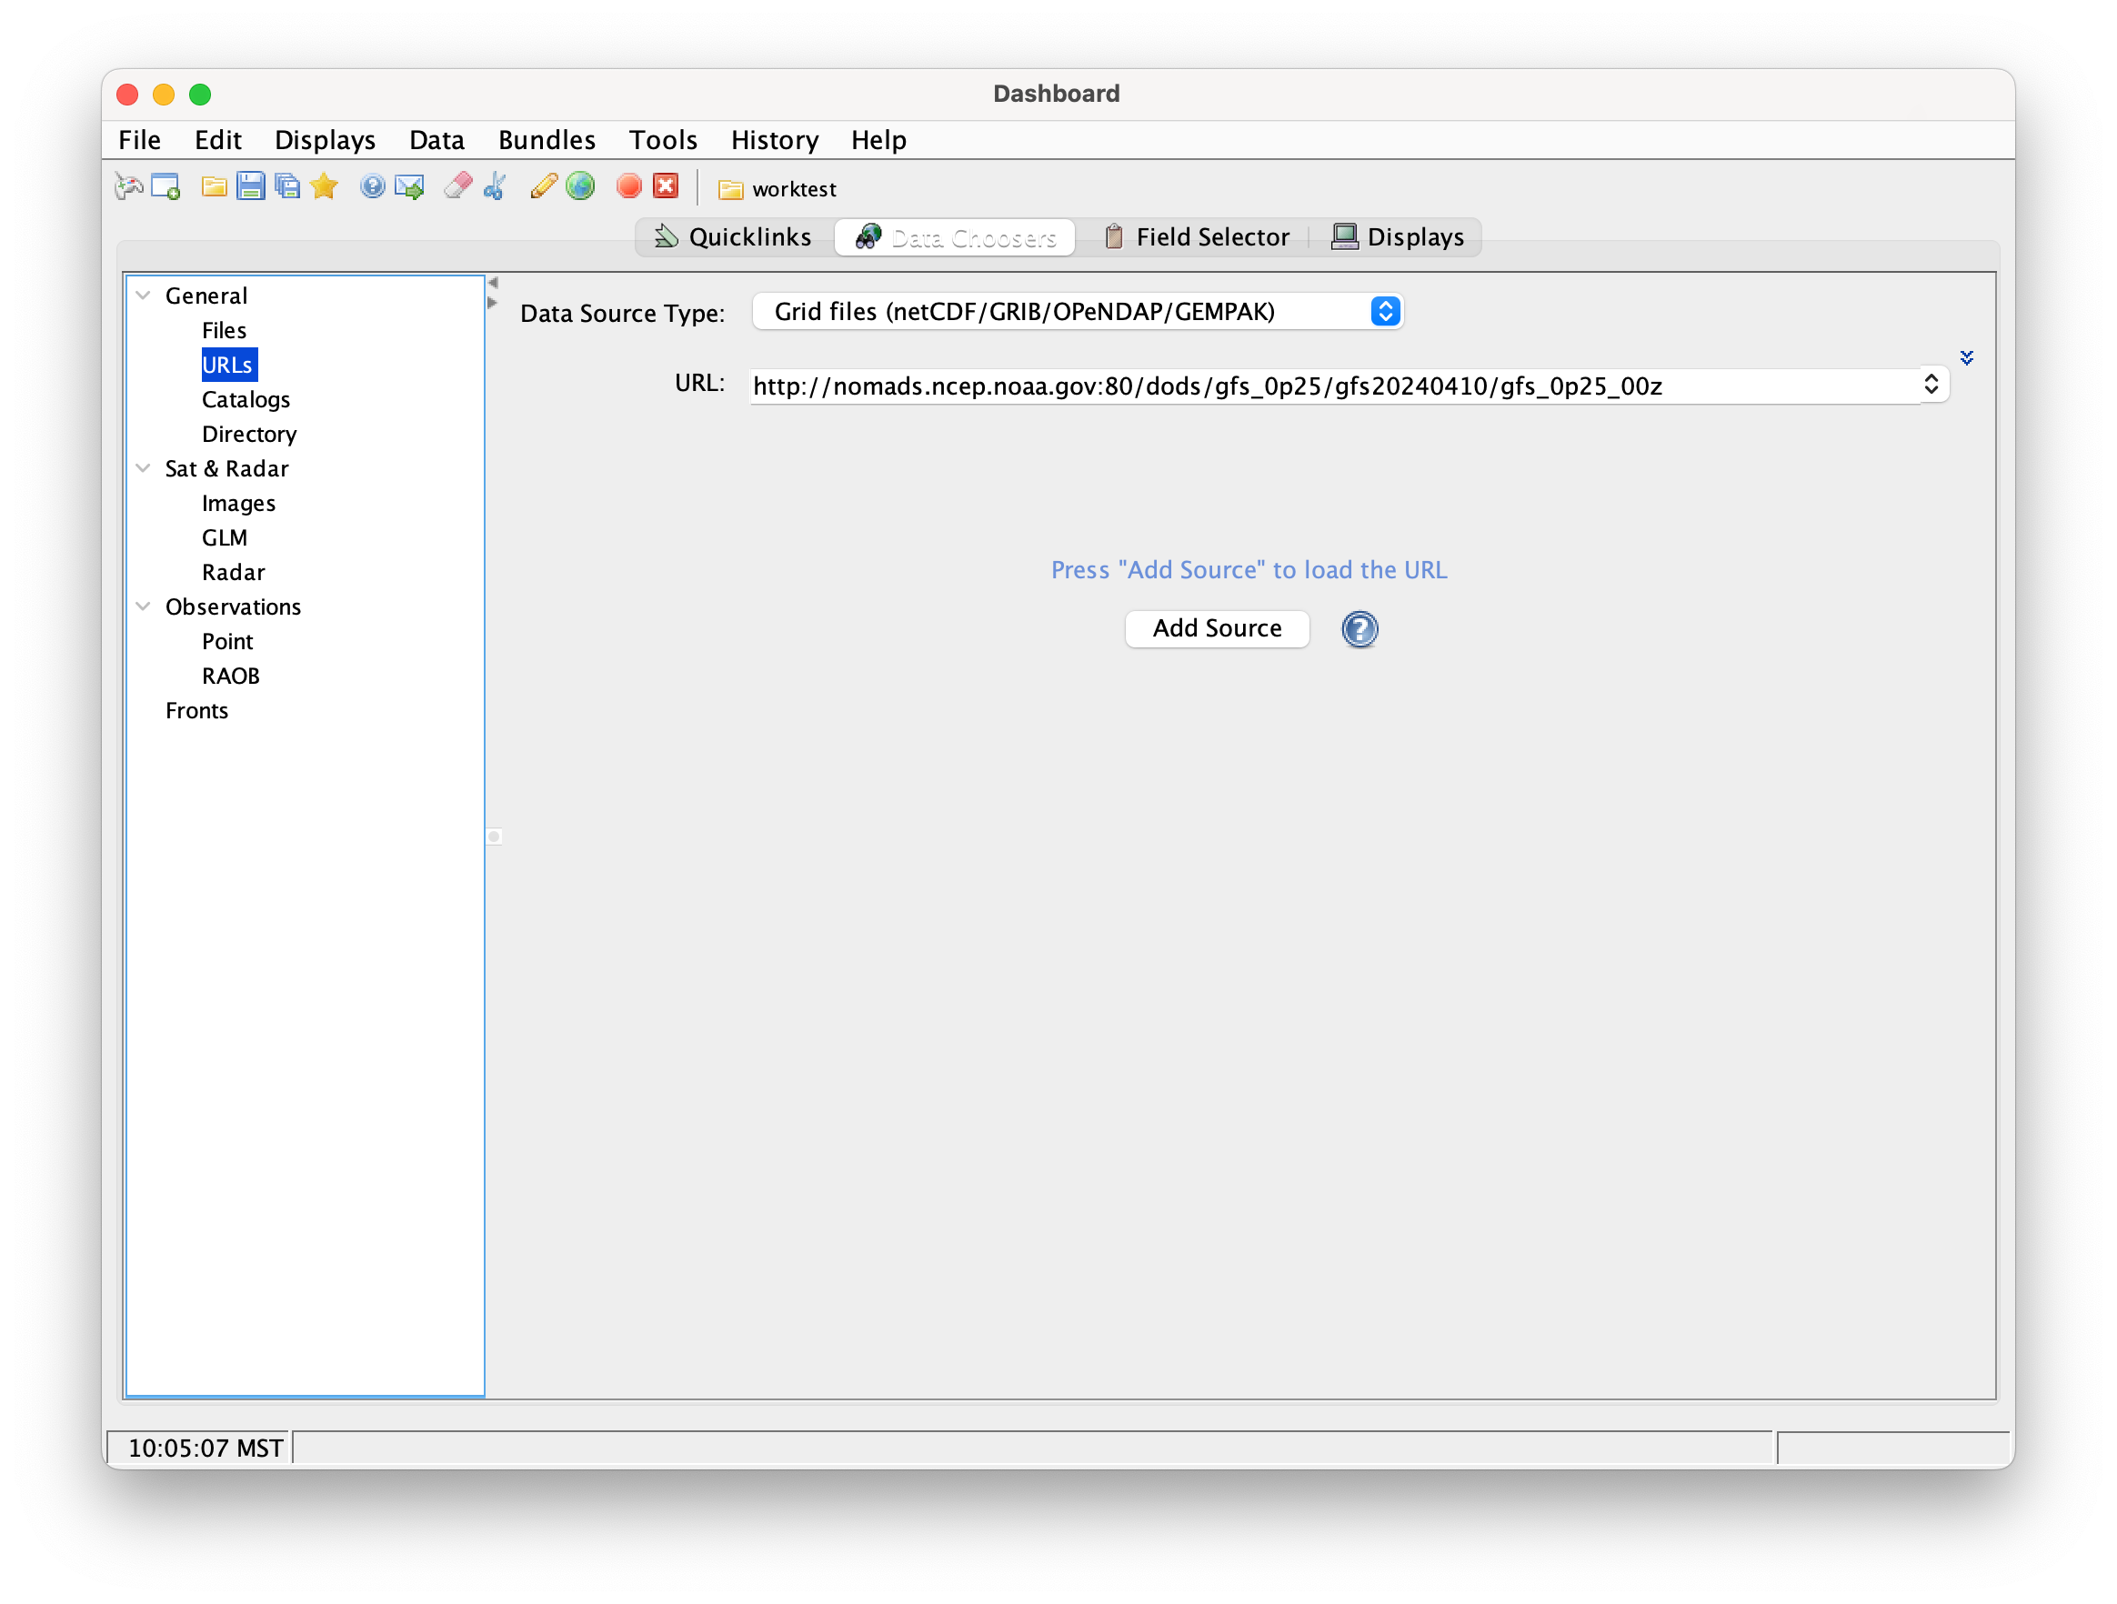
Task: Click the eraser icon in toolbar
Action: tap(457, 186)
